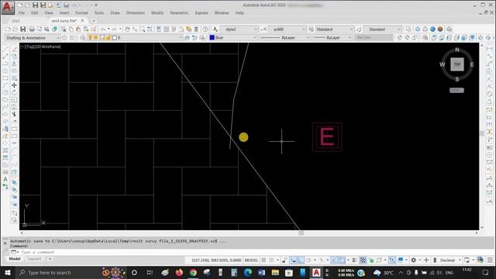
Task: Toggle polar tracking in the status bar
Action: tap(308, 260)
